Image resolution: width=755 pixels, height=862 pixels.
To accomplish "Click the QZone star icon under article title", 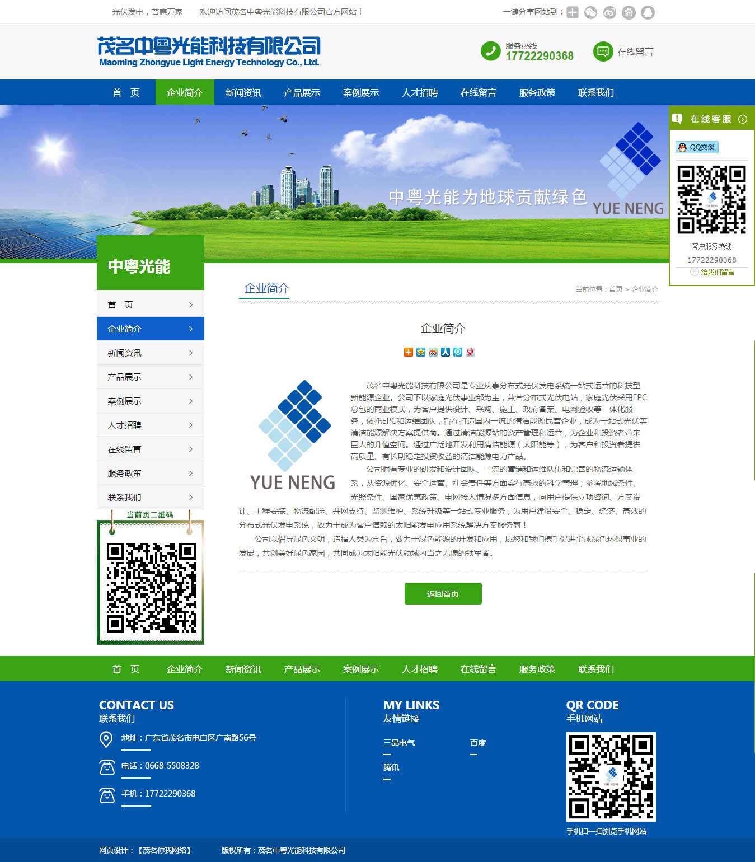I will [421, 352].
